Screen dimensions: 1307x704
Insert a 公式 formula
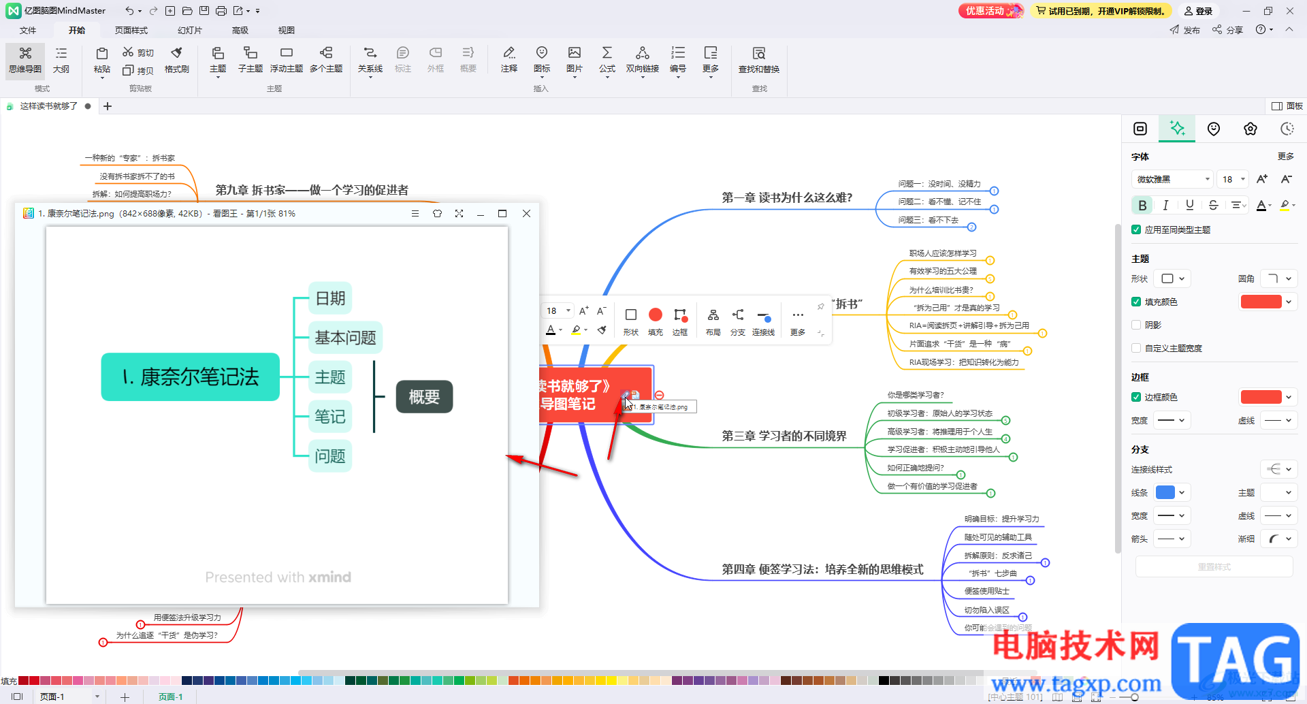click(x=607, y=61)
